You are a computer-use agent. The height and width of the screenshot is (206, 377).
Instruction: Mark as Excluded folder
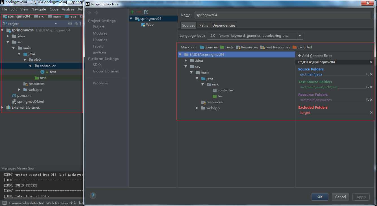302,47
